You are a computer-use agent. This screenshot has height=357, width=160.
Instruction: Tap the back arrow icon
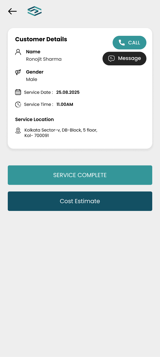[x=12, y=11]
